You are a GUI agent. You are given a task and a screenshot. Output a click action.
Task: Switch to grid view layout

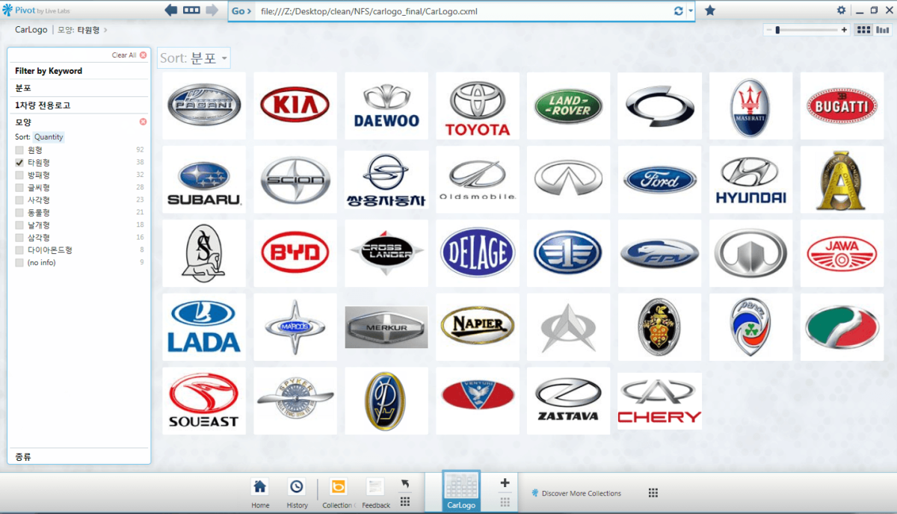point(863,30)
